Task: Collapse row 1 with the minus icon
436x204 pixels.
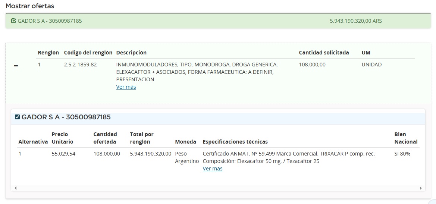Action: pyautogui.click(x=16, y=66)
